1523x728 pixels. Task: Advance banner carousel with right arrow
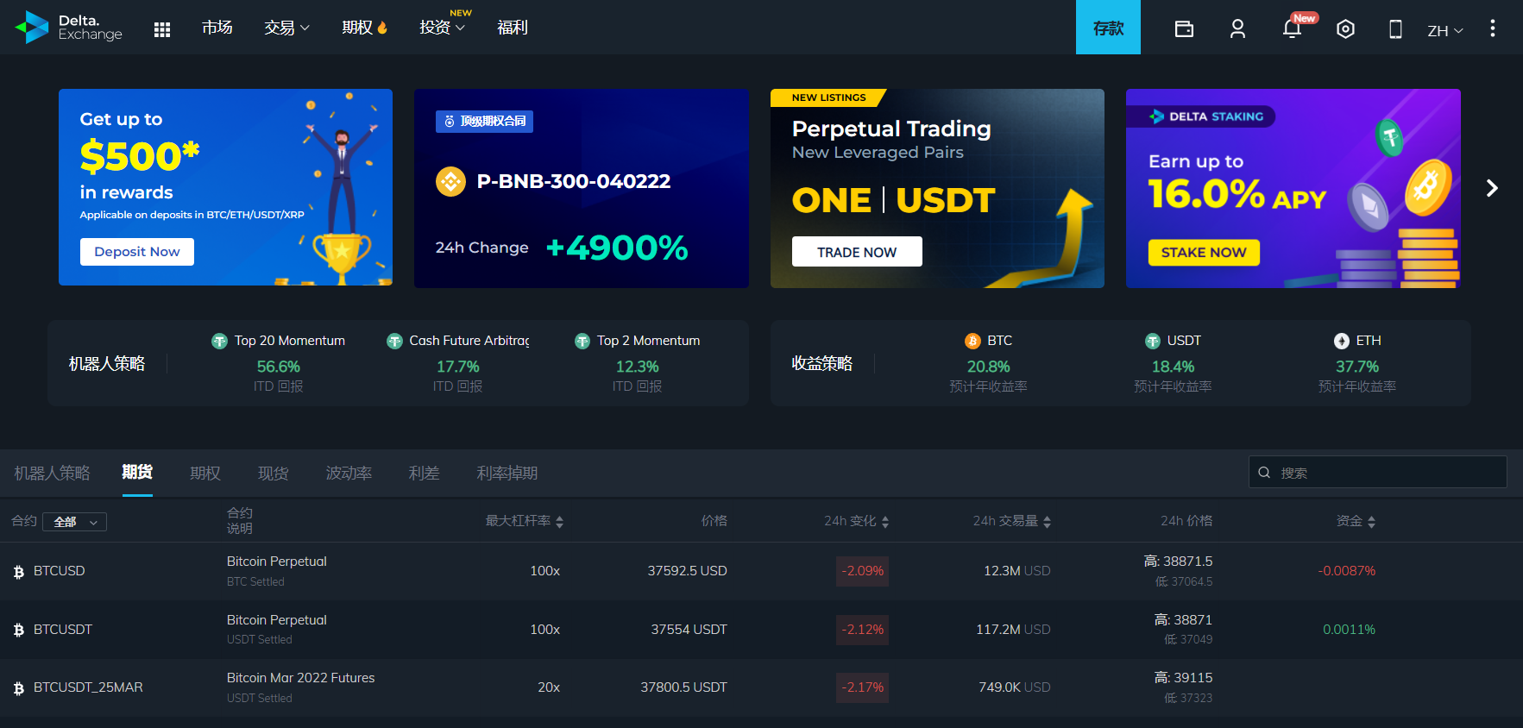tap(1492, 188)
